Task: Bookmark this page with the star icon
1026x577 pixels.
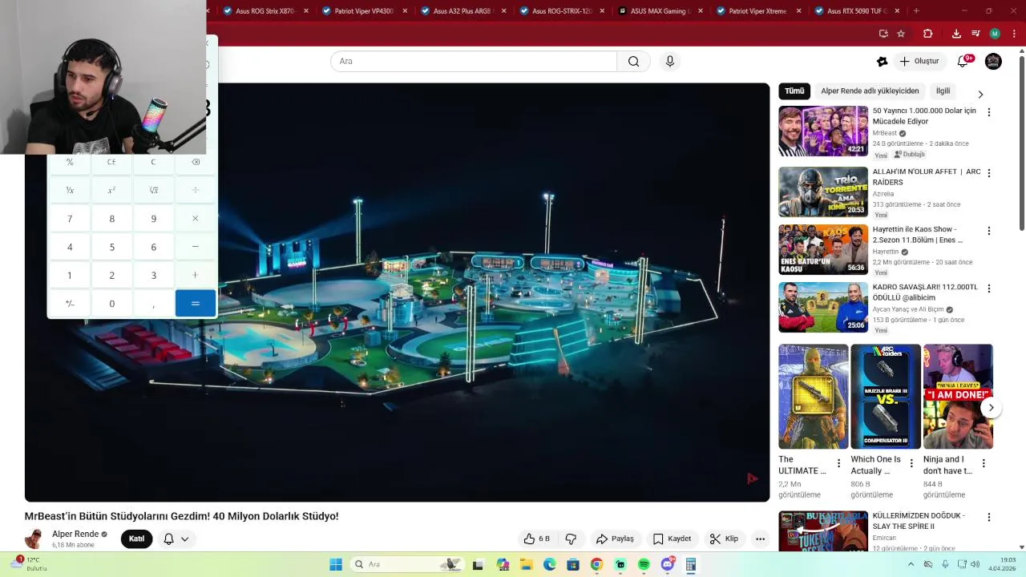Action: (x=901, y=34)
